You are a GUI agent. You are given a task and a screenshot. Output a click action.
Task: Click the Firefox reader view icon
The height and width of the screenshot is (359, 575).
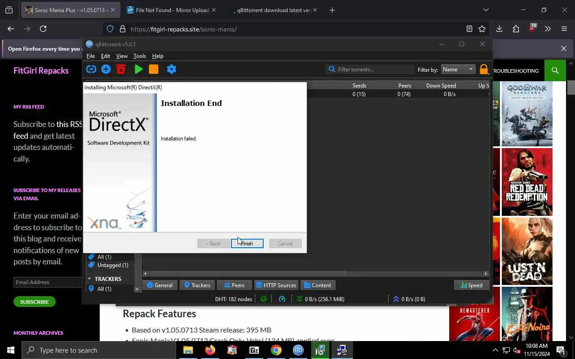(x=469, y=29)
